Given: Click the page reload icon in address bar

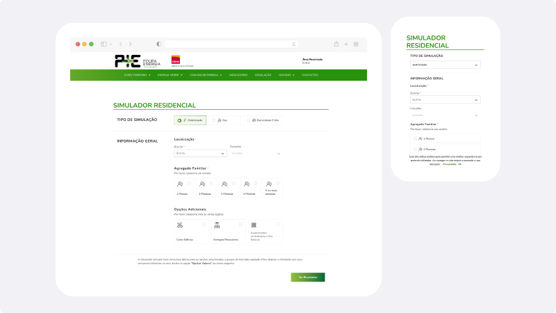Looking at the screenshot, I should [293, 44].
